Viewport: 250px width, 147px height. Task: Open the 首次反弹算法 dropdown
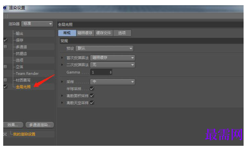pos(113,58)
